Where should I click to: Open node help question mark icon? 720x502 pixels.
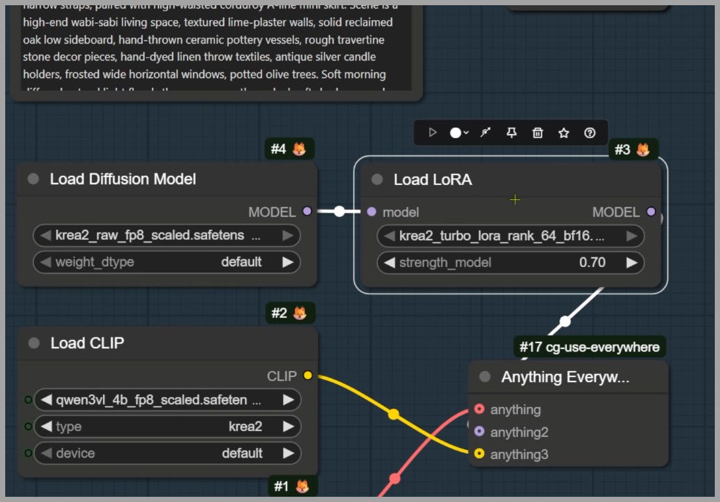590,133
